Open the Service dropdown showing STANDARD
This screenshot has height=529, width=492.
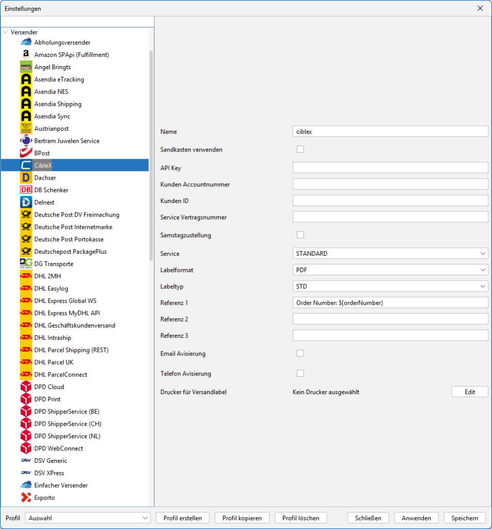tap(390, 254)
